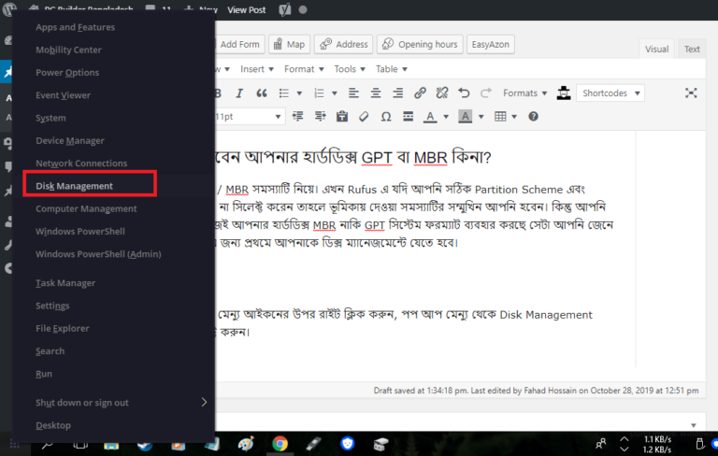
Task: Align text right
Action: (x=398, y=93)
